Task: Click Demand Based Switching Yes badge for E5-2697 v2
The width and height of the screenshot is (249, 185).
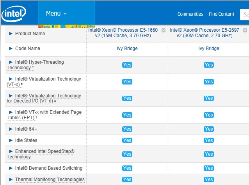Action: pyautogui.click(x=209, y=168)
